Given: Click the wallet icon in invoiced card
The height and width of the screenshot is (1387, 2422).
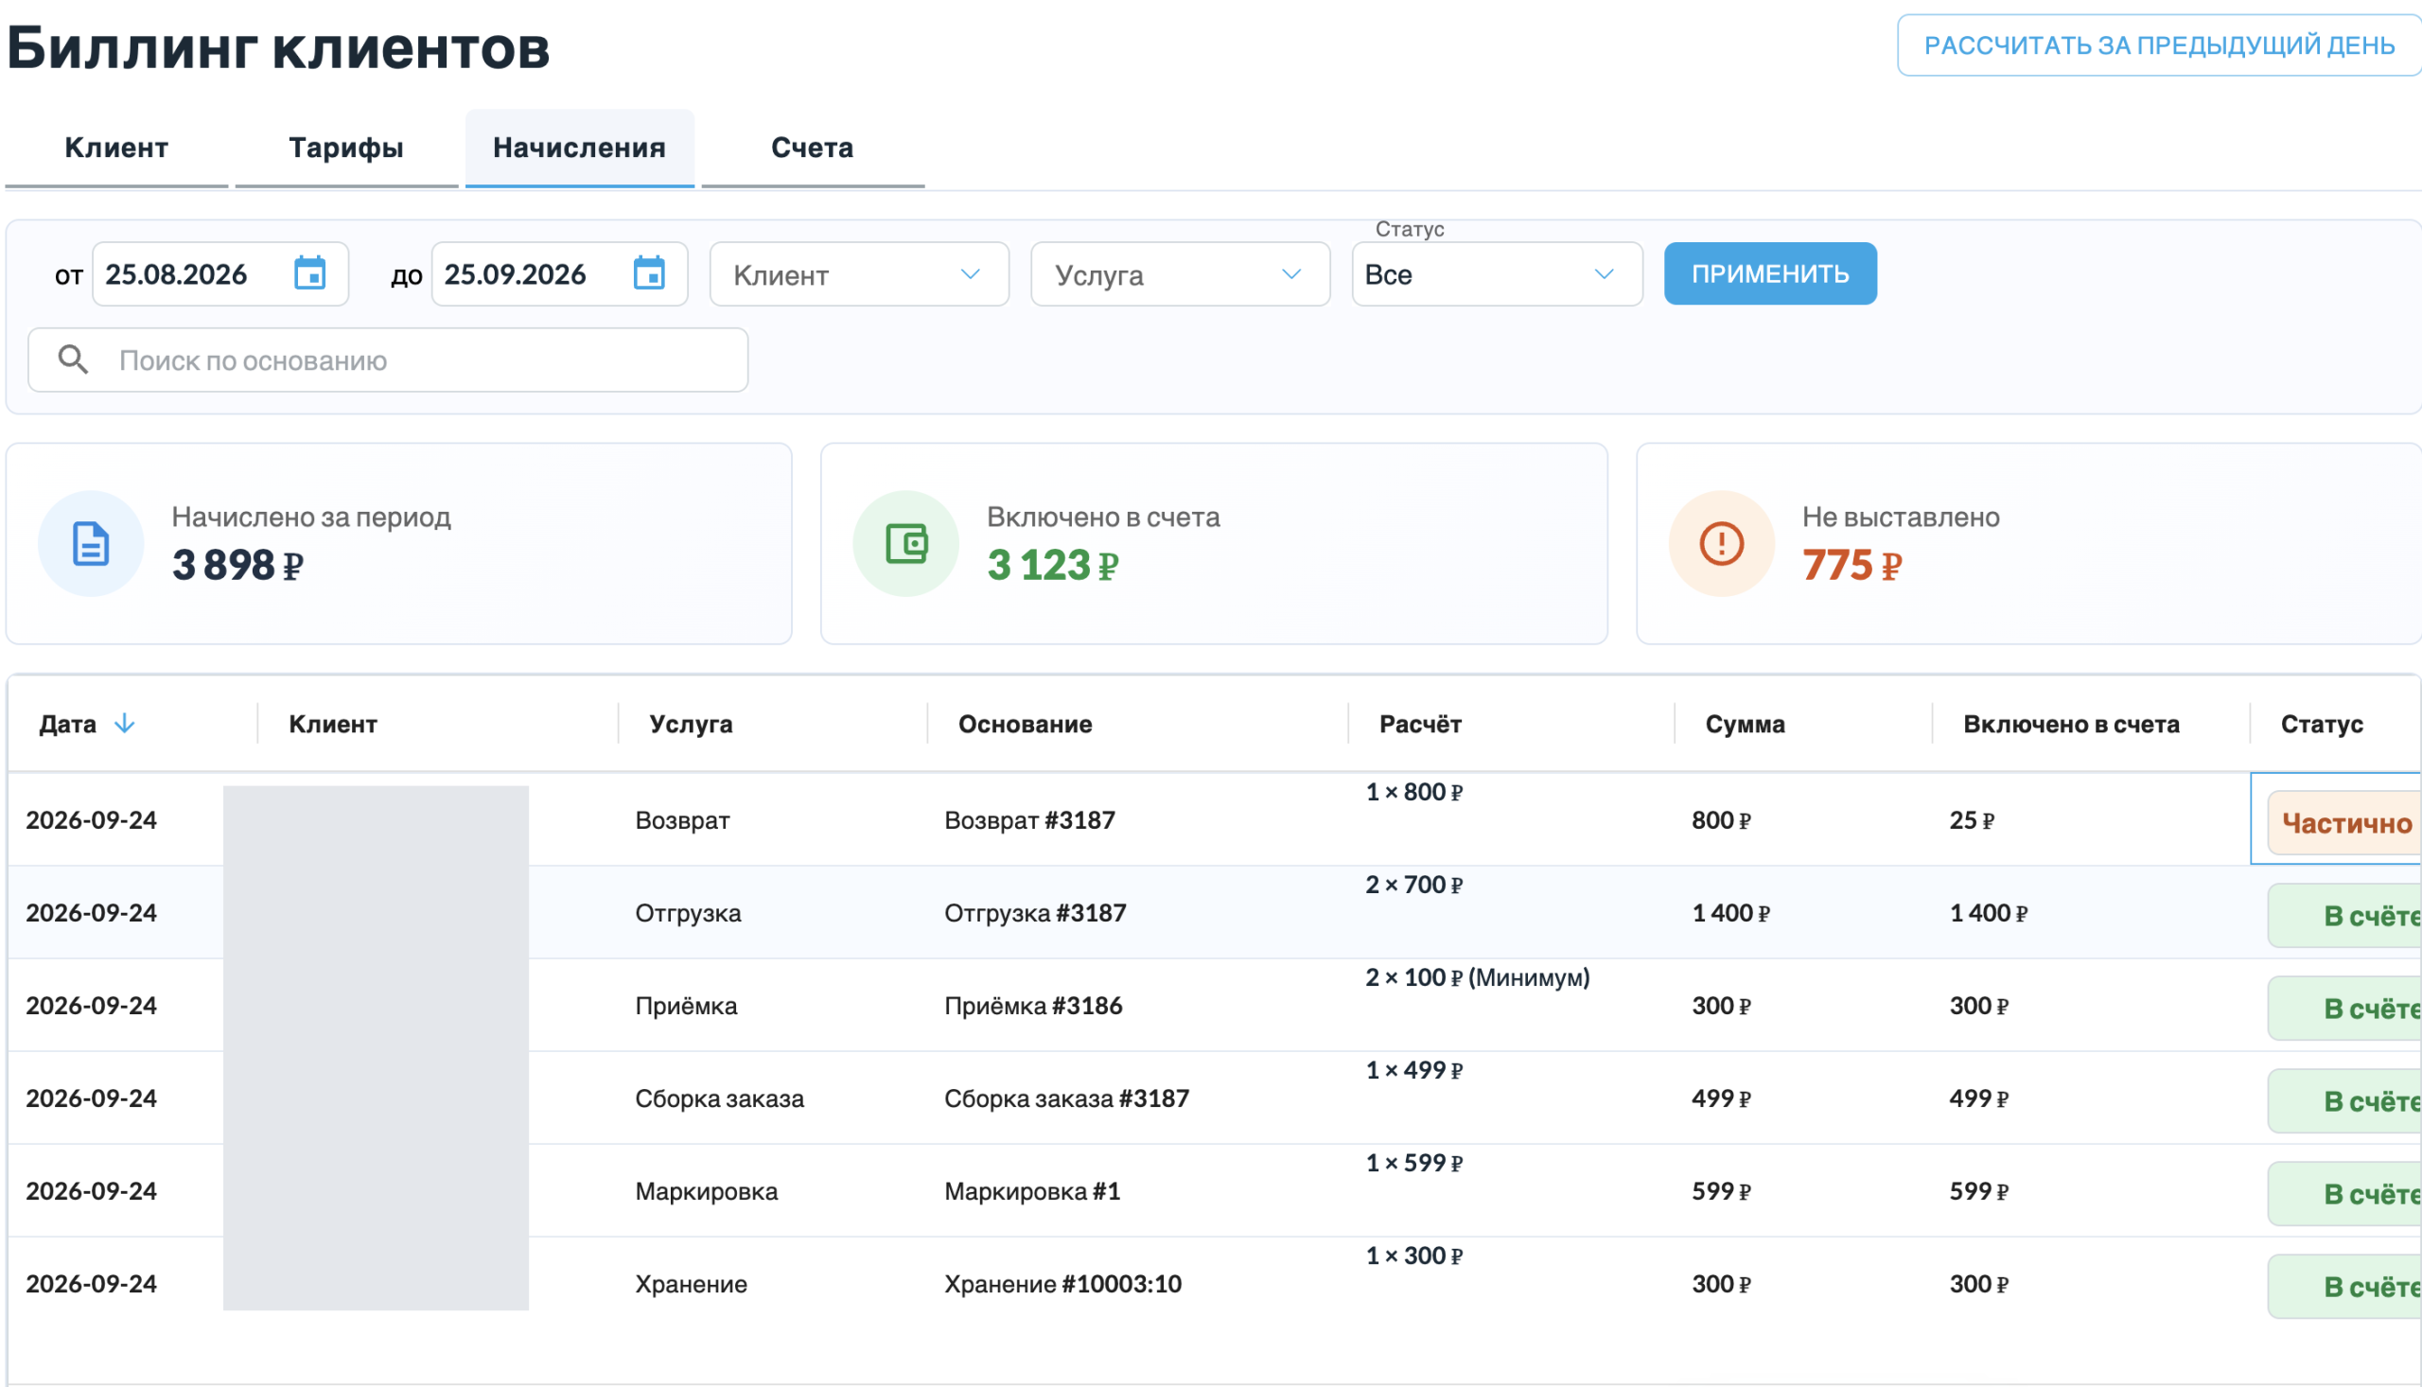Looking at the screenshot, I should tap(905, 544).
